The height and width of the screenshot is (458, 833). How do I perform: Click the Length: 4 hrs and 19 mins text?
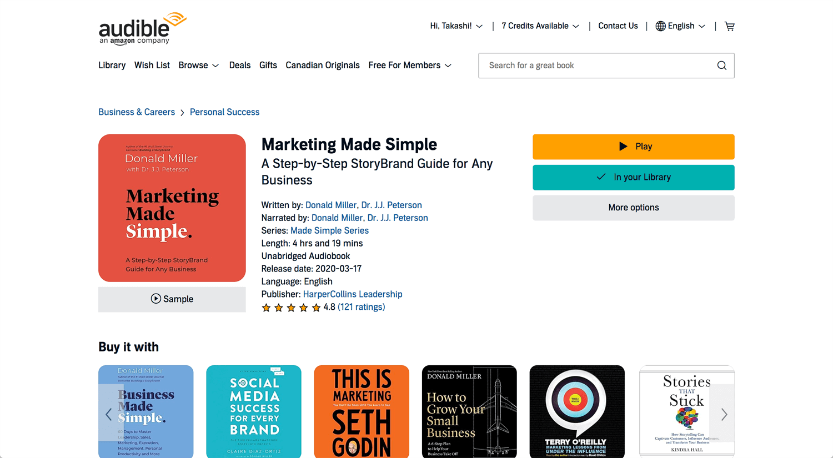click(x=312, y=244)
